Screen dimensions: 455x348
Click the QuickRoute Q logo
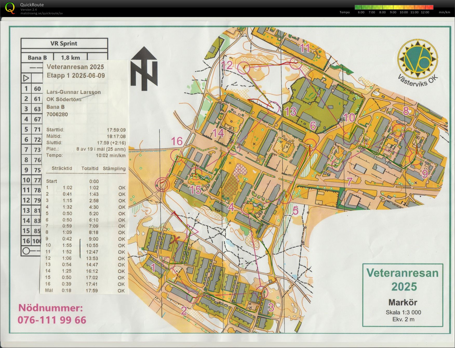[x=10, y=8]
